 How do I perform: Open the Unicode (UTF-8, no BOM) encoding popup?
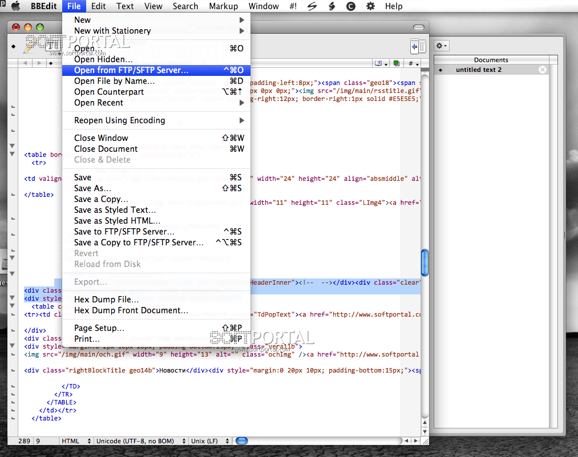point(140,441)
